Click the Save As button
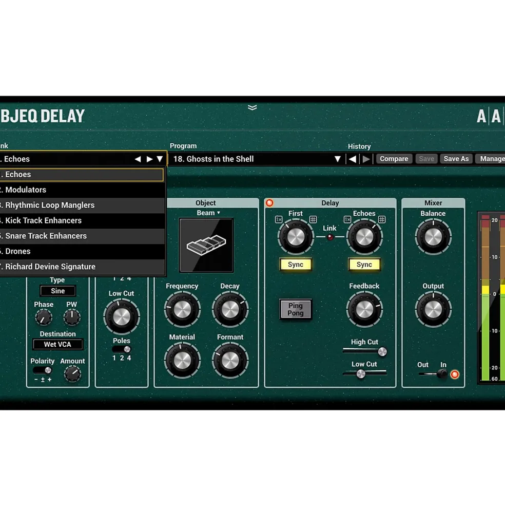 click(456, 159)
